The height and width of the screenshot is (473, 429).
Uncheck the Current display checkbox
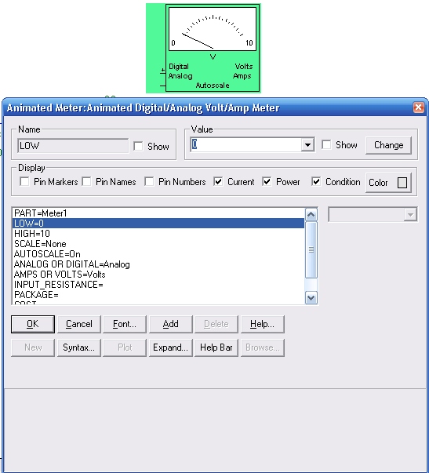218,182
